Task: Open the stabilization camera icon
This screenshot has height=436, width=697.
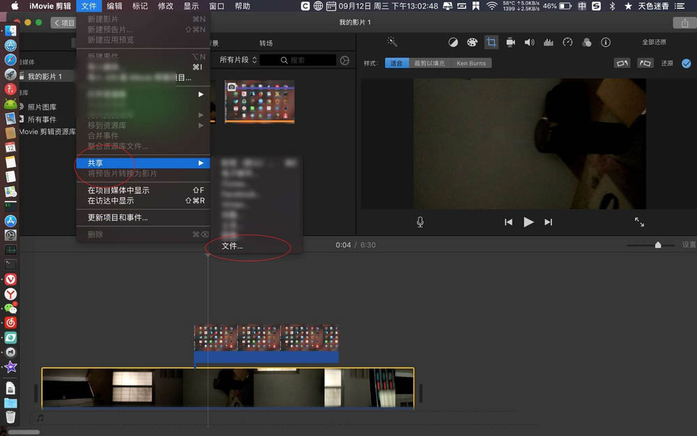Action: coord(510,43)
